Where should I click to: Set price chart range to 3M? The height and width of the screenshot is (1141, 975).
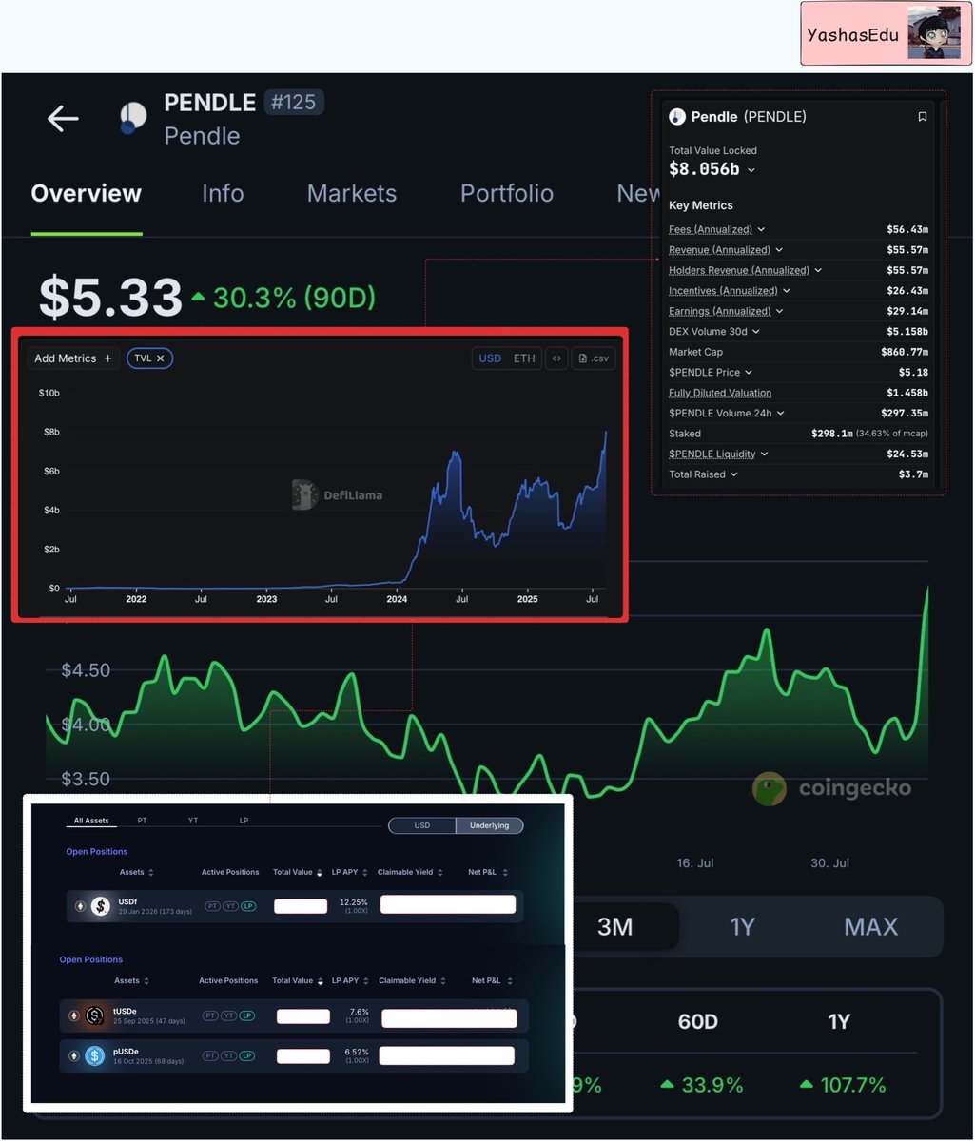[x=615, y=926]
